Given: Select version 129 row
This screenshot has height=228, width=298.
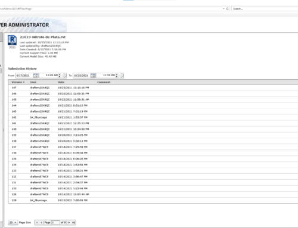Looking at the screenshot, I should pos(153,195).
